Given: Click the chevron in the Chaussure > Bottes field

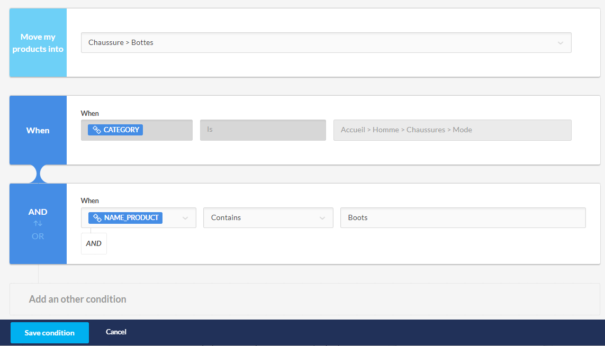Looking at the screenshot, I should pyautogui.click(x=560, y=43).
